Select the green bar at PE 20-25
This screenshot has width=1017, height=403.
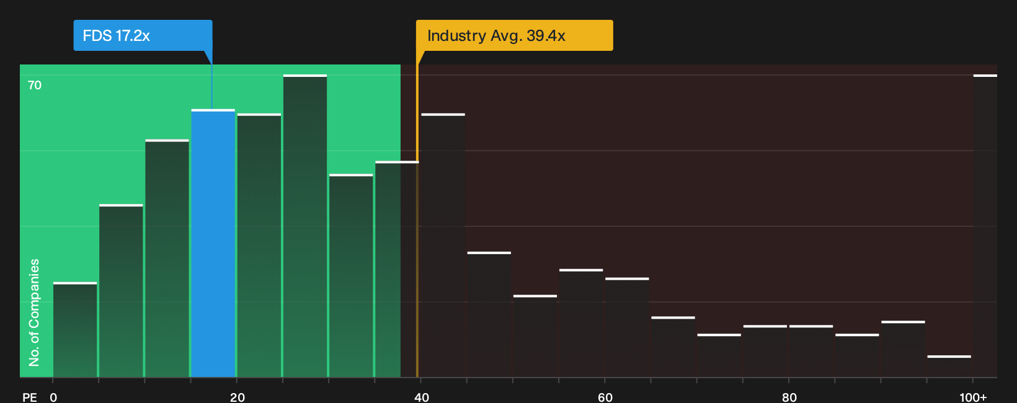[259, 246]
